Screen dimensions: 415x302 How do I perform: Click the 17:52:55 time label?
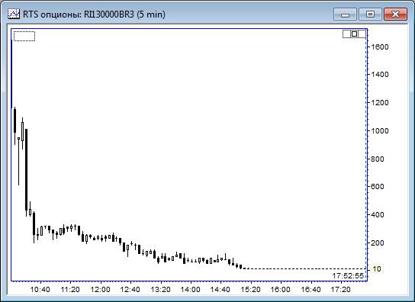coord(348,276)
